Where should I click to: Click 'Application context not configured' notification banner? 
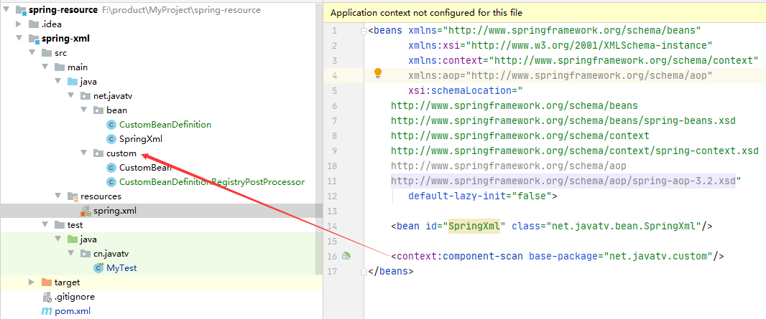pos(545,13)
